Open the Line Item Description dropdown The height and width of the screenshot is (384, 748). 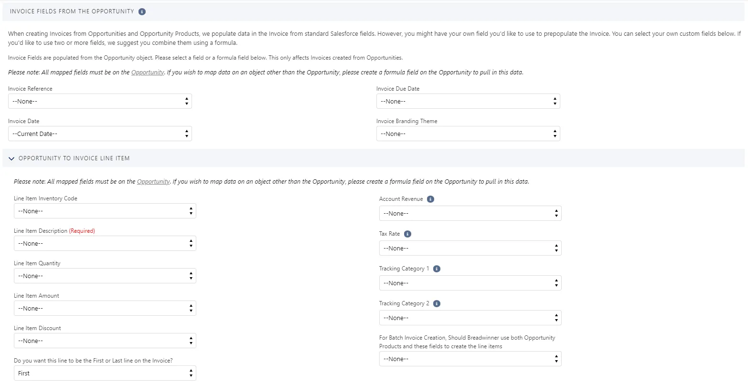pyautogui.click(x=105, y=243)
